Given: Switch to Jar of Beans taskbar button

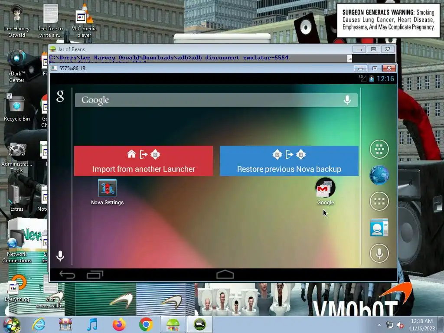Looking at the screenshot, I should (x=173, y=324).
